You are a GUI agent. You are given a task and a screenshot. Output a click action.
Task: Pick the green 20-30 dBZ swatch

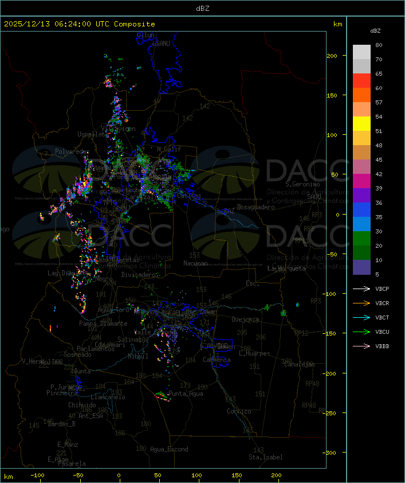point(361,239)
